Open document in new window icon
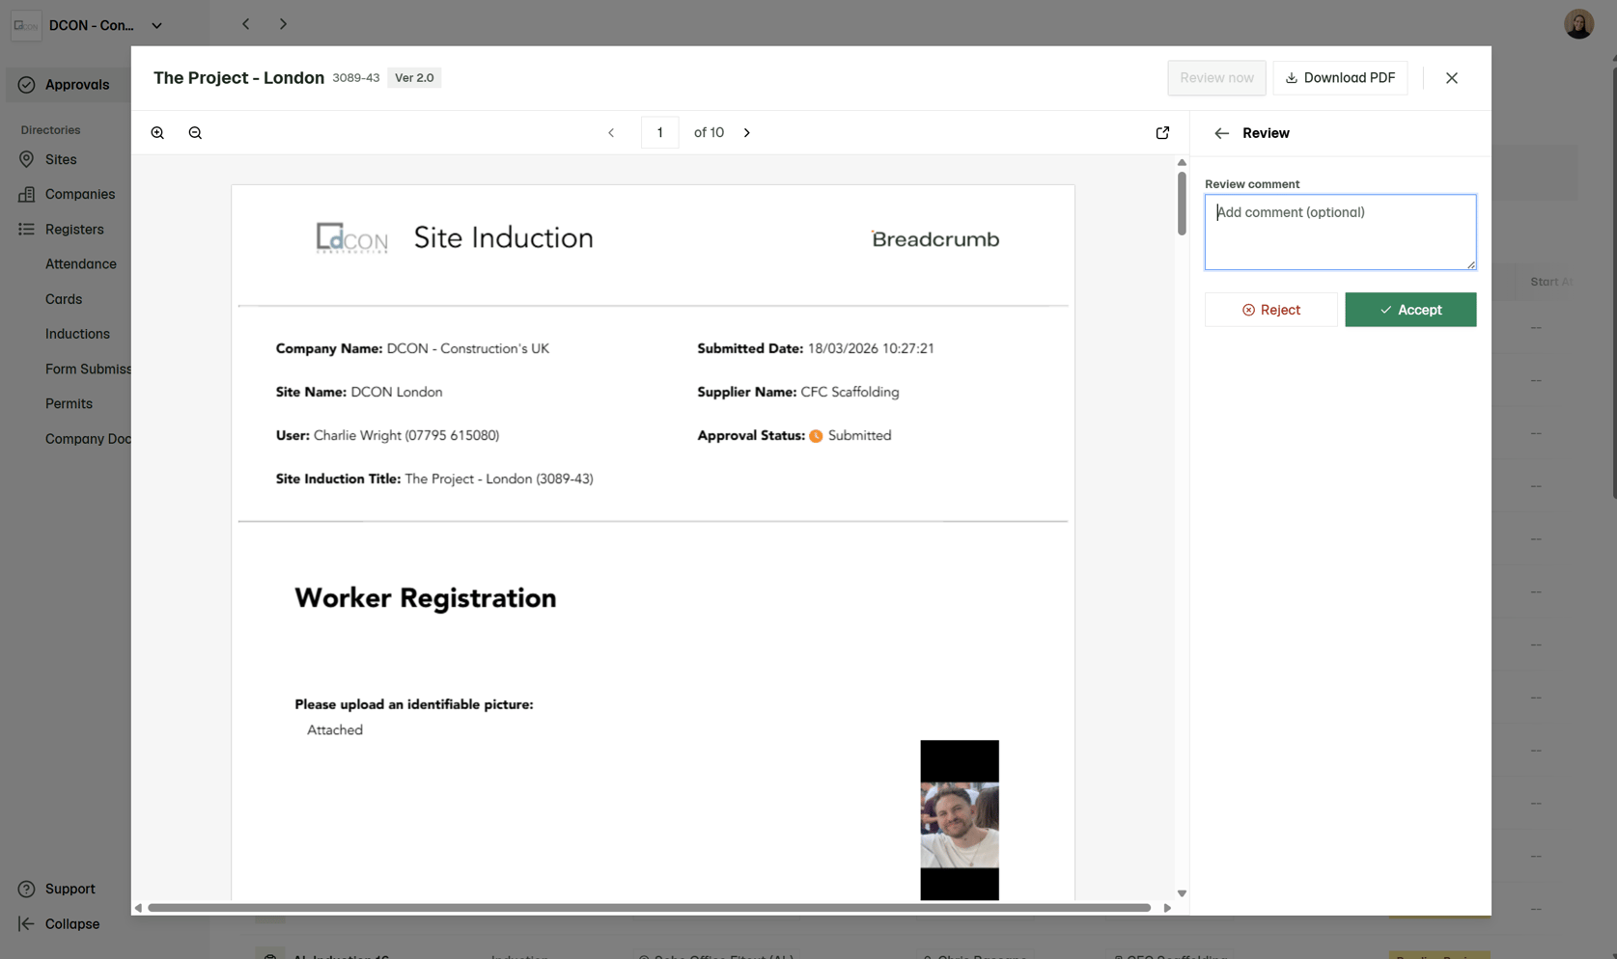 1162,133
